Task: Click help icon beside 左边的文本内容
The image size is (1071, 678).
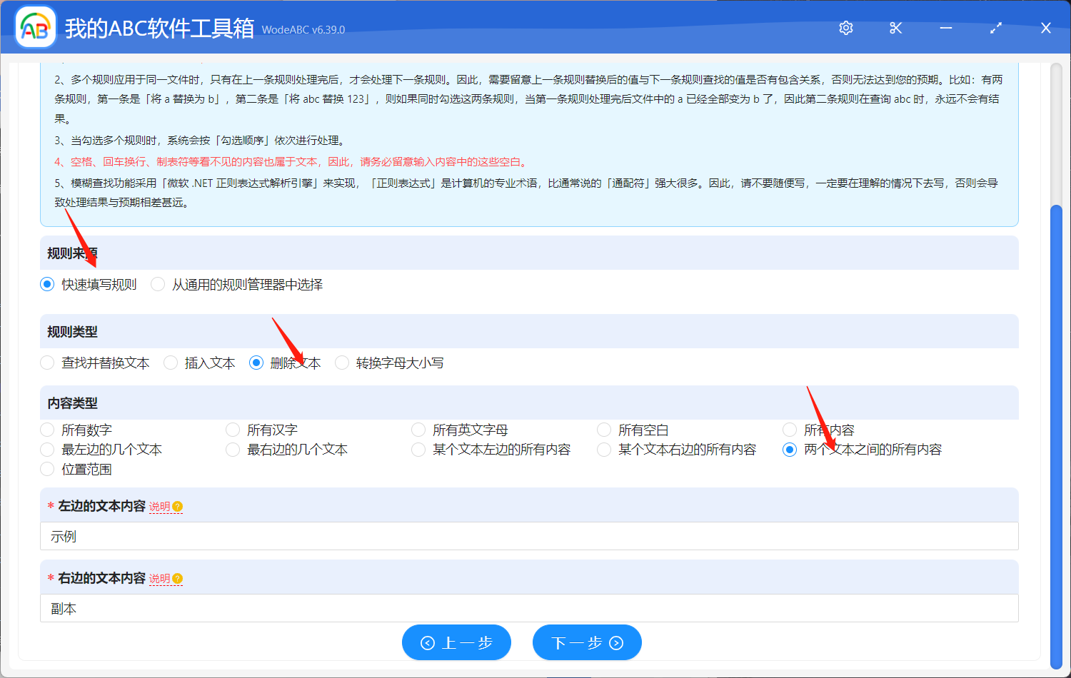Action: click(178, 507)
